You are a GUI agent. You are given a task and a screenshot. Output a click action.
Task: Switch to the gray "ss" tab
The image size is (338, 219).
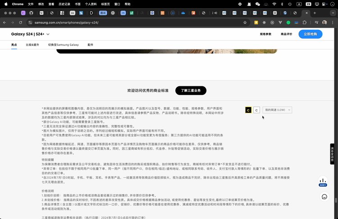(x=73, y=13)
